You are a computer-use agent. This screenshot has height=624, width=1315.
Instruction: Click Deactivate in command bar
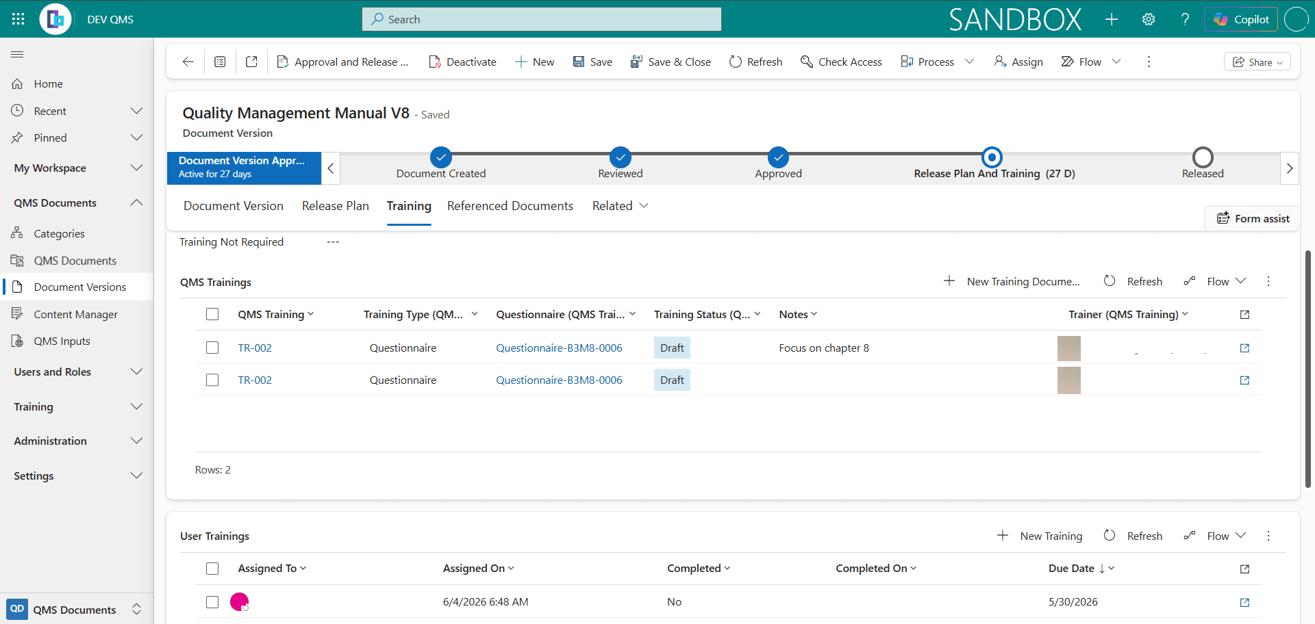pyautogui.click(x=462, y=62)
